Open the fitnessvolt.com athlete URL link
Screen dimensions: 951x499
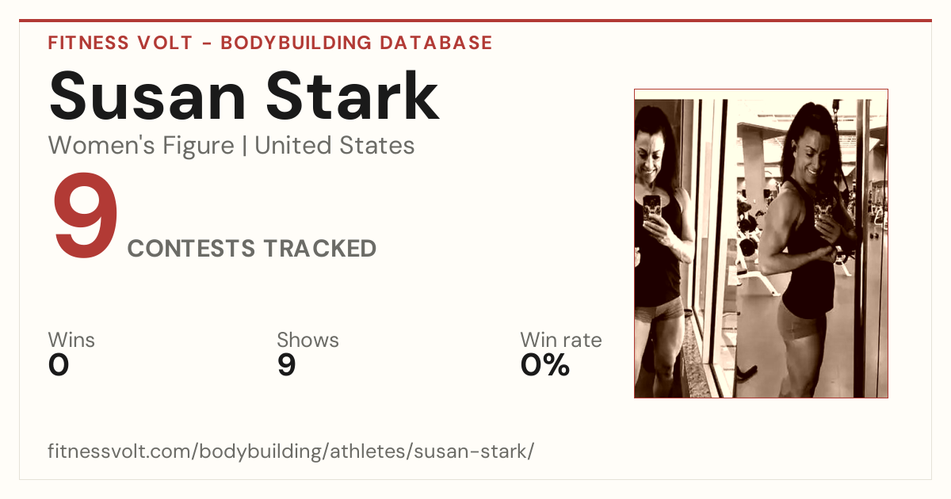pyautogui.click(x=291, y=451)
